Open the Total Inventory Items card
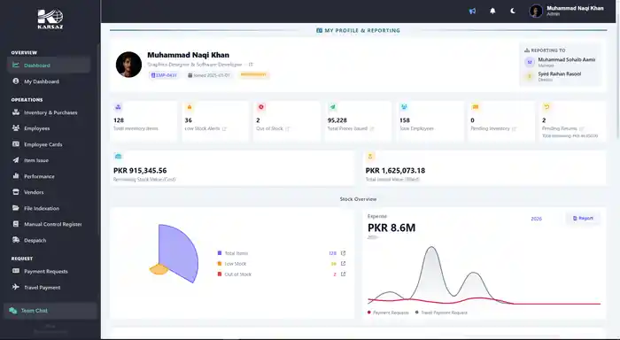Screen dimensions: 620x340 point(143,121)
